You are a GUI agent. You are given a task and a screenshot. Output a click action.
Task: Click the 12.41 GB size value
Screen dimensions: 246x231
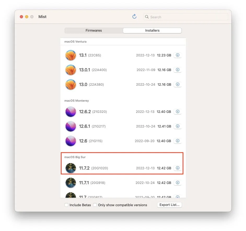[x=164, y=126]
